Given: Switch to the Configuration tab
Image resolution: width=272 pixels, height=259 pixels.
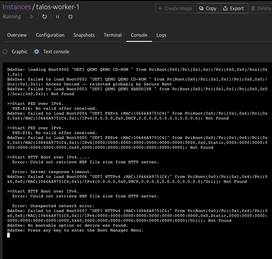Looking at the screenshot, I should pyautogui.click(x=50, y=35).
